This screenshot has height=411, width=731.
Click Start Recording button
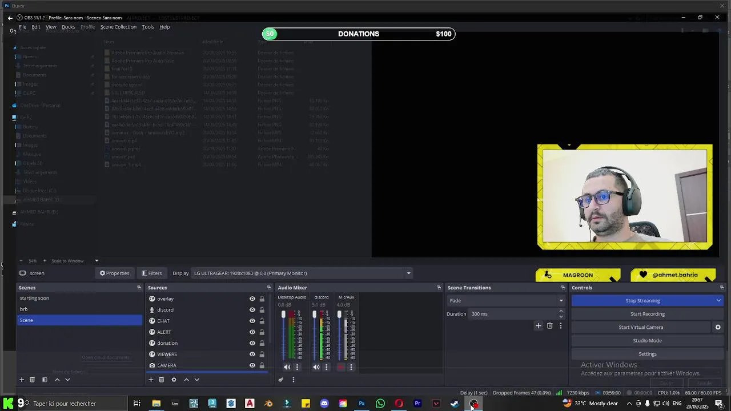coord(648,314)
